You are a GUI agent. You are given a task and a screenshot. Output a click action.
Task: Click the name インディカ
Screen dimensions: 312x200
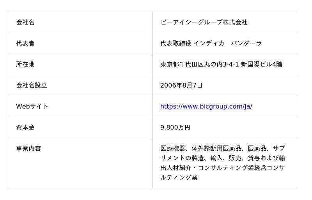pos(209,44)
